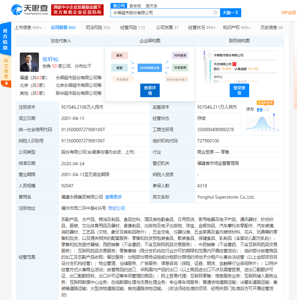Click the 牛奶有限公司 shareholder entry

[x=222, y=64]
